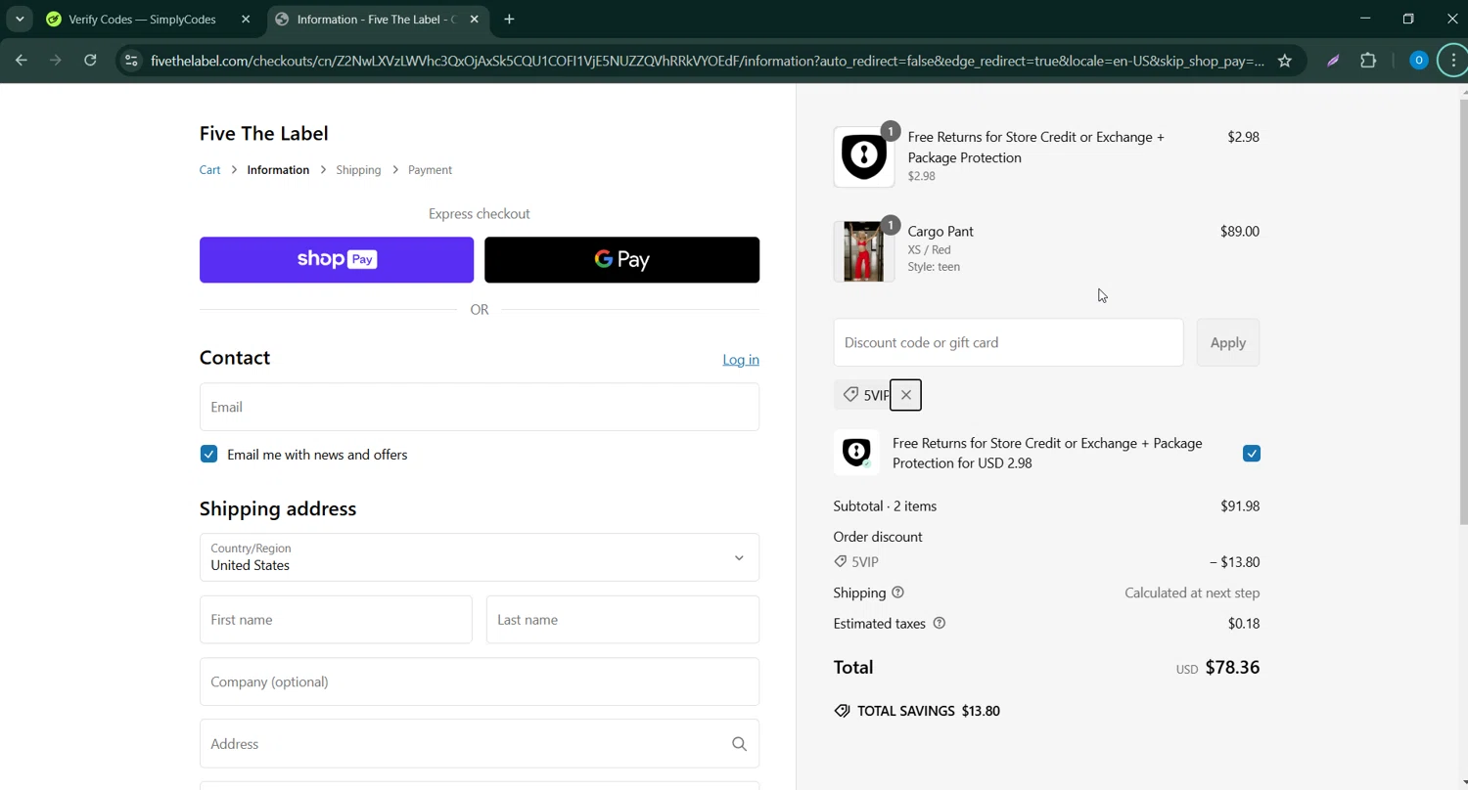Open the Country/Region dropdown
1468x790 pixels.
(480, 557)
